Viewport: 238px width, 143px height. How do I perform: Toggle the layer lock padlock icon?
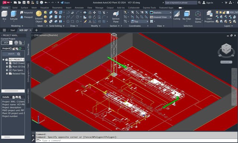[x=224, y=12]
